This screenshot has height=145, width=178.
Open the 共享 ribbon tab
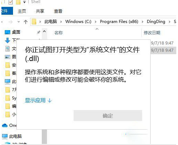(x=40, y=11)
